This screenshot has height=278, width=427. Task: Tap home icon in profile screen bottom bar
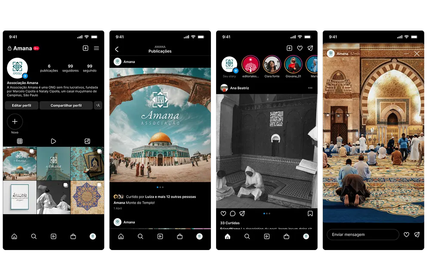coord(14,236)
